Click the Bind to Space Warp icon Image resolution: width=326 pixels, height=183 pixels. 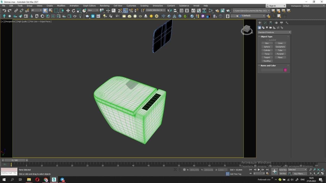tap(27, 10)
